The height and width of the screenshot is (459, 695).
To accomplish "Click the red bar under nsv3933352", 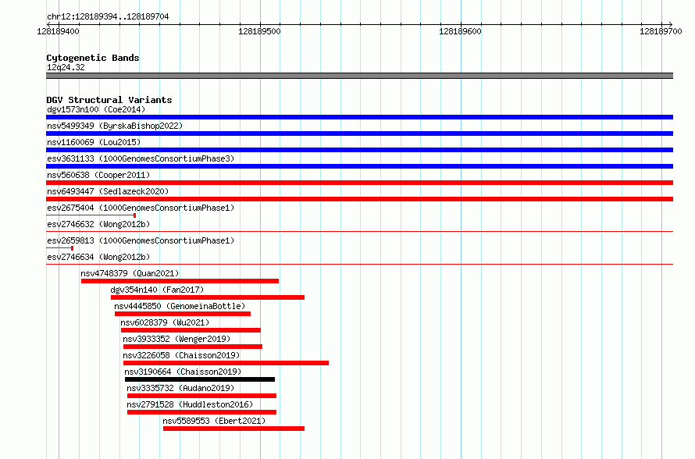I will [x=193, y=347].
